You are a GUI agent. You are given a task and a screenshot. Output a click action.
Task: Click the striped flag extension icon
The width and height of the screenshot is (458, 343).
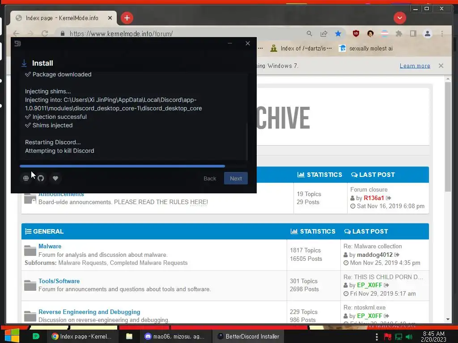pyautogui.click(x=385, y=33)
